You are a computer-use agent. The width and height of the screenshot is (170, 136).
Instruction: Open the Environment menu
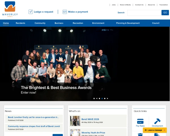[x=98, y=23]
